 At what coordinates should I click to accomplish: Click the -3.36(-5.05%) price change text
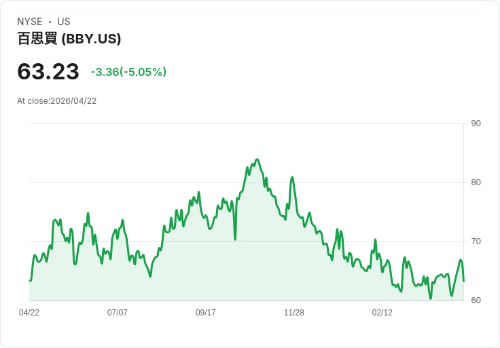click(x=128, y=72)
